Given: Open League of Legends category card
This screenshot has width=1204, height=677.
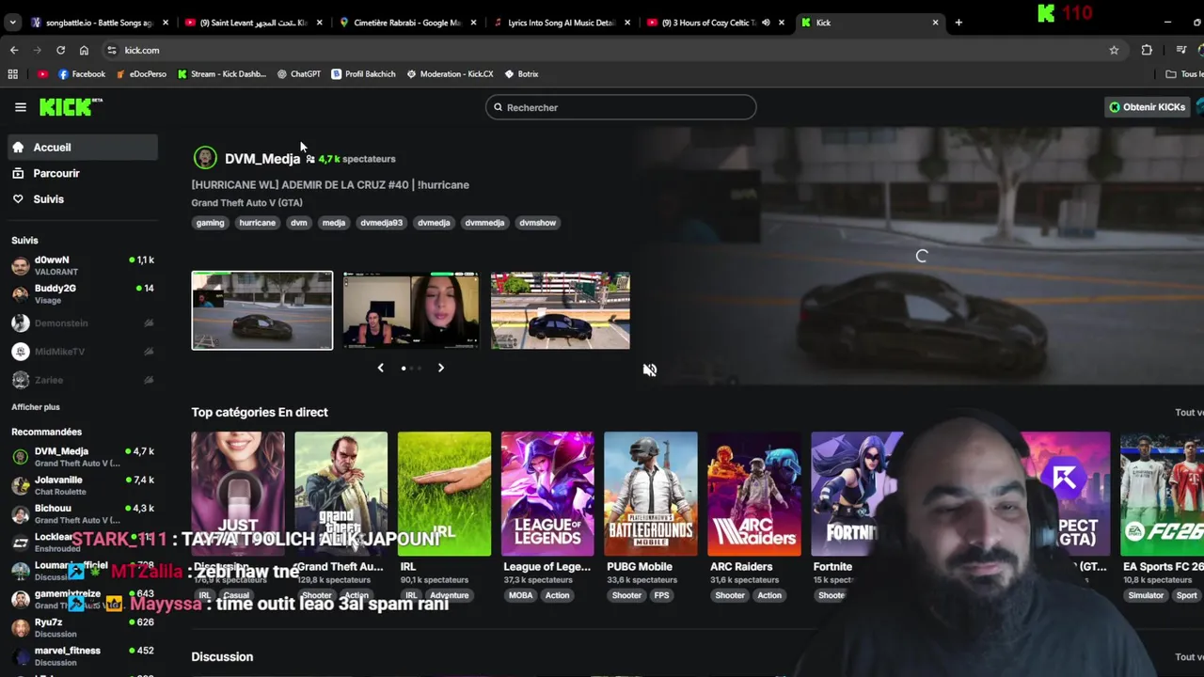Looking at the screenshot, I should click(547, 494).
